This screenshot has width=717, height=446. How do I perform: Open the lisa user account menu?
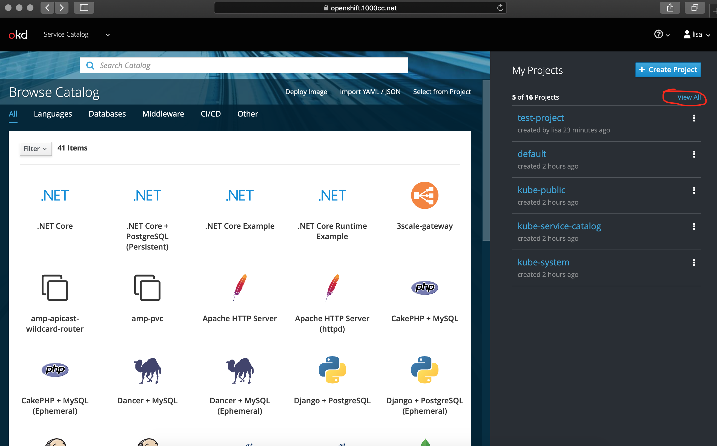(697, 34)
